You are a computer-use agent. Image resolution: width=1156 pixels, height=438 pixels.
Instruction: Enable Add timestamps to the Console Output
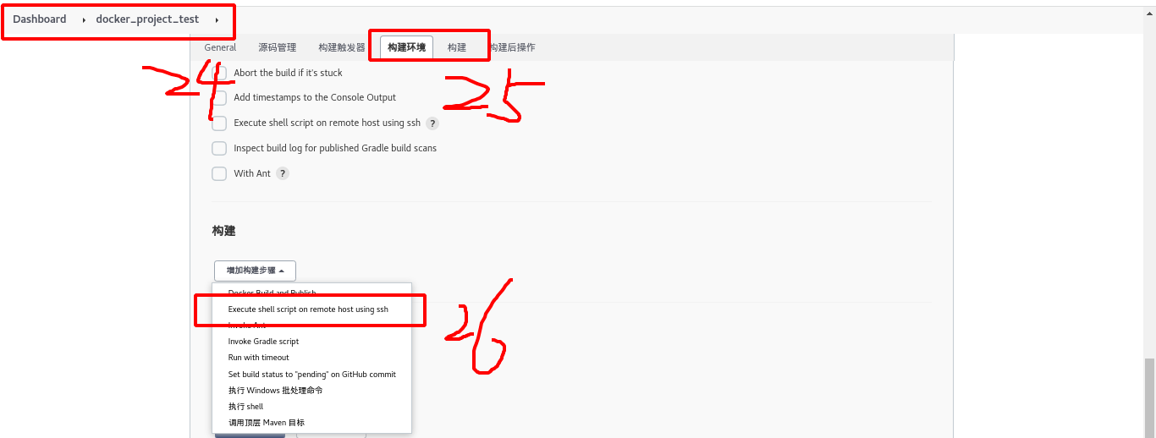pos(219,98)
